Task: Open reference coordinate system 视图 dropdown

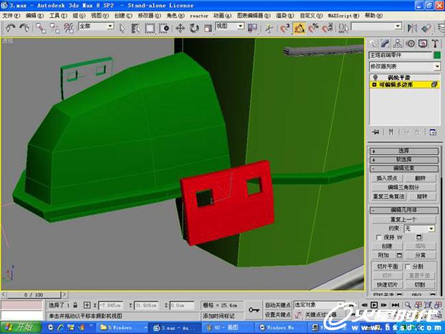Action: point(240,27)
